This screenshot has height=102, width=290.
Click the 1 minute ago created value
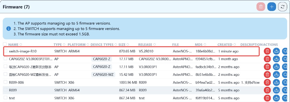pyautogui.click(x=228, y=51)
